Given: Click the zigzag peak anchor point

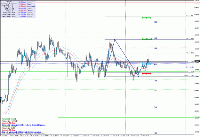Looking at the screenshot, I should (x=115, y=40).
